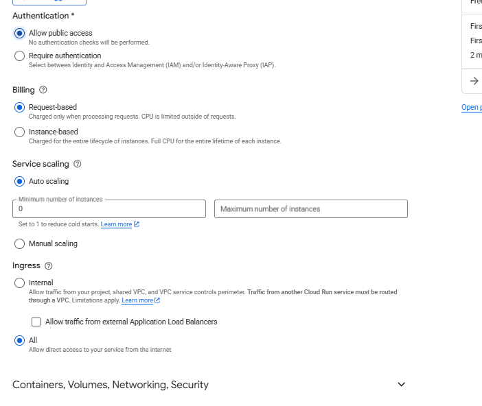Click the Billing help question mark icon
482x406 pixels.
(43, 90)
